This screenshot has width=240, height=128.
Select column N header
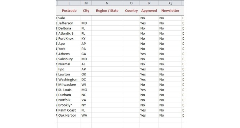(x=107, y=3)
